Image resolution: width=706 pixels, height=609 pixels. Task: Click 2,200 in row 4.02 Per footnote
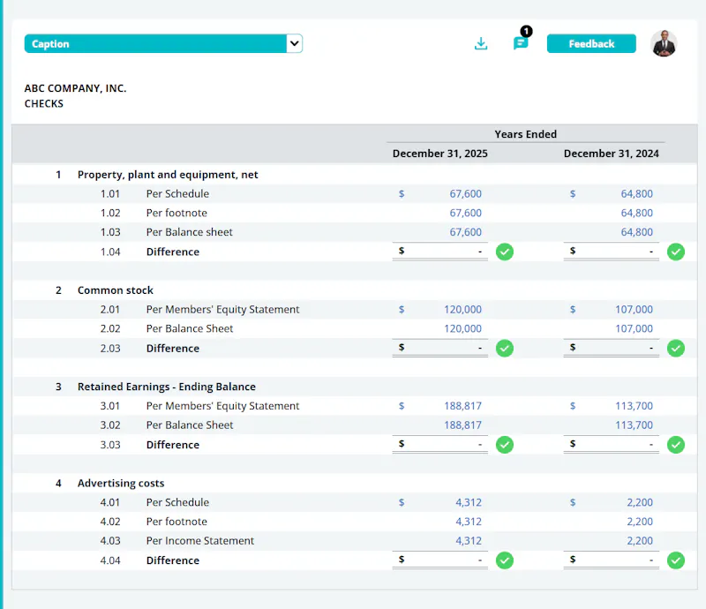point(640,522)
